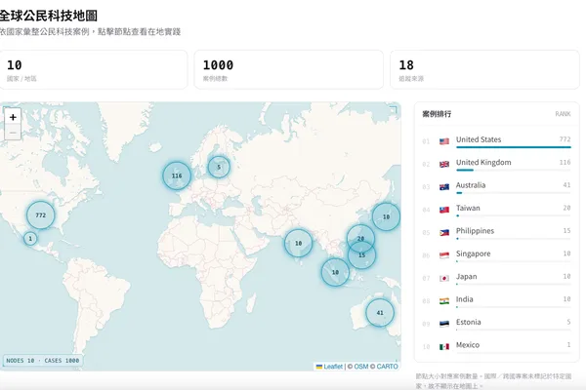Image resolution: width=586 pixels, height=390 pixels.
Task: Open the 10 cases node over India
Action: (x=298, y=244)
